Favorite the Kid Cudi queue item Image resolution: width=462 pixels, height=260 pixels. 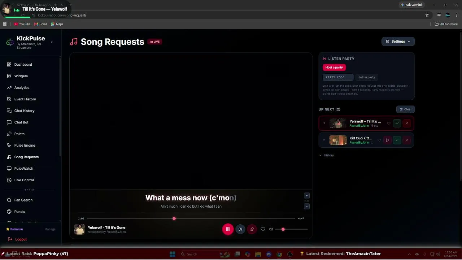[x=379, y=140]
